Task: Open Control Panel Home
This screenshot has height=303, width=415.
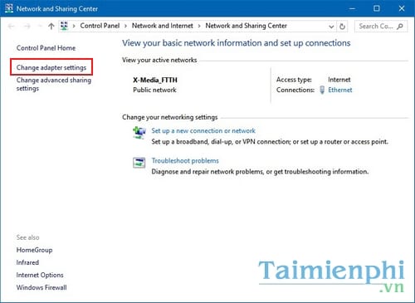Action: click(46, 48)
